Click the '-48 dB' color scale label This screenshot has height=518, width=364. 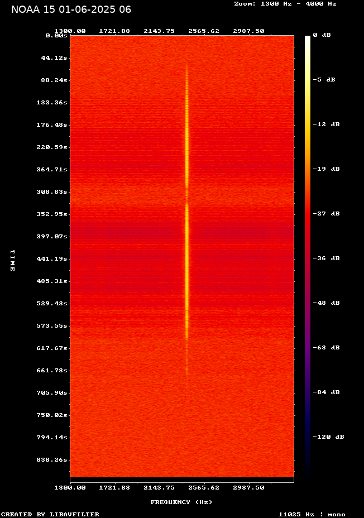pos(327,303)
